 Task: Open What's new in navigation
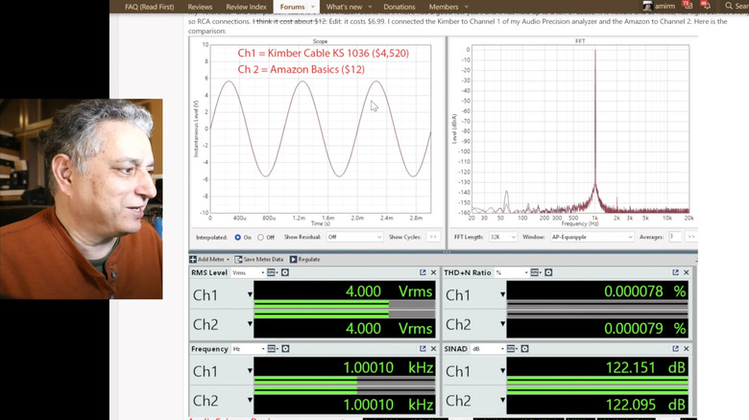pos(344,7)
